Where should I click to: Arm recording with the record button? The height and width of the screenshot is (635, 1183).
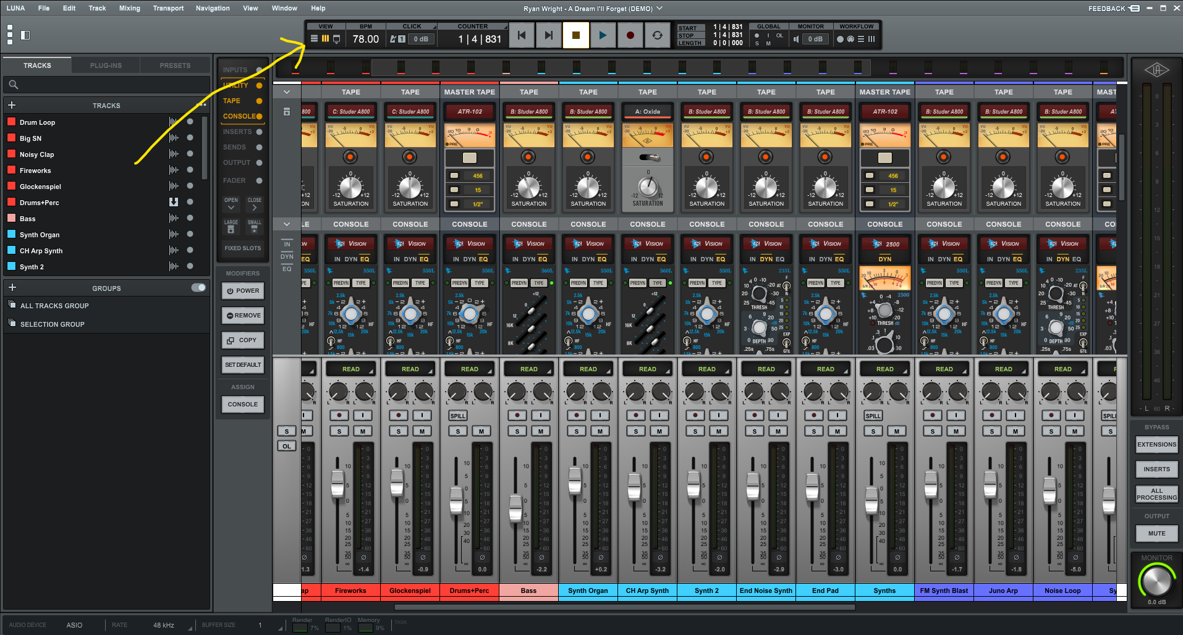630,36
